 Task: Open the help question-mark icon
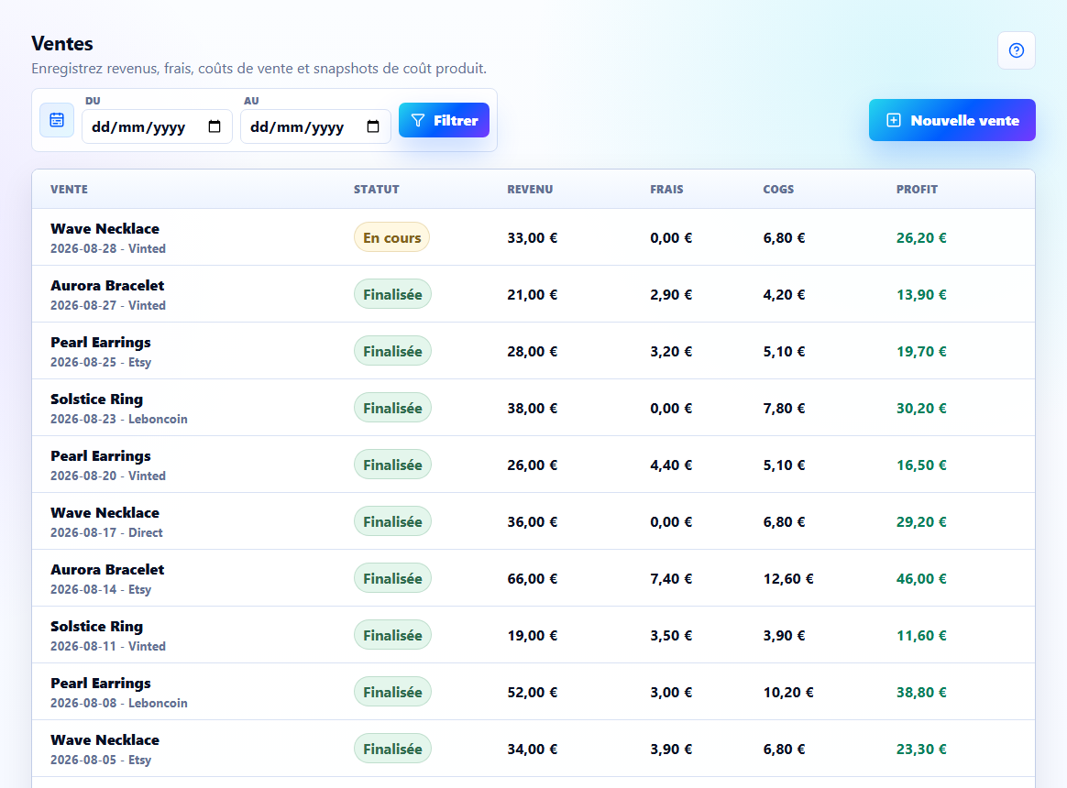coord(1016,50)
